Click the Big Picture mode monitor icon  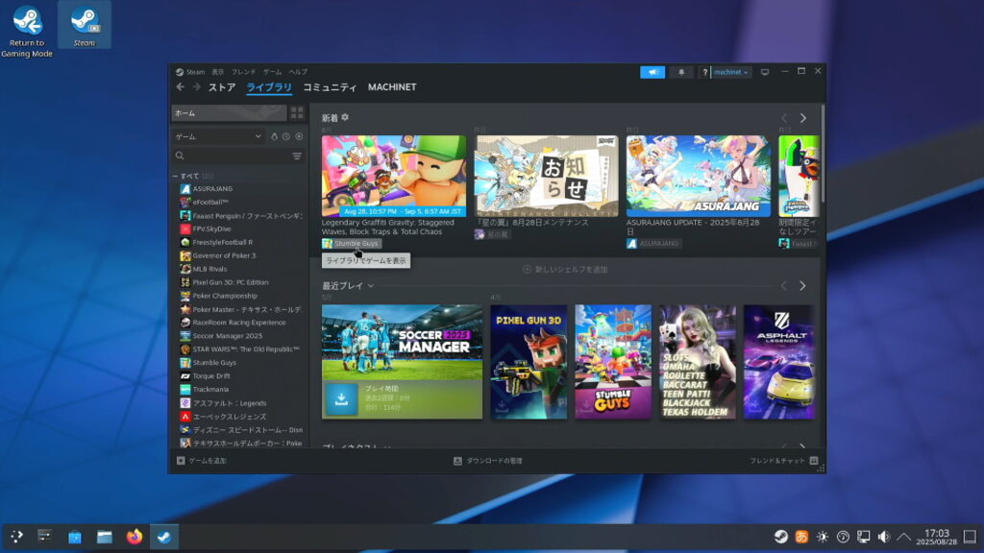[765, 72]
